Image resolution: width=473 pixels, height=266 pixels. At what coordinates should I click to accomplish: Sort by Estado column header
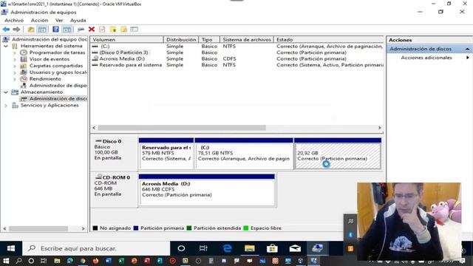point(329,39)
